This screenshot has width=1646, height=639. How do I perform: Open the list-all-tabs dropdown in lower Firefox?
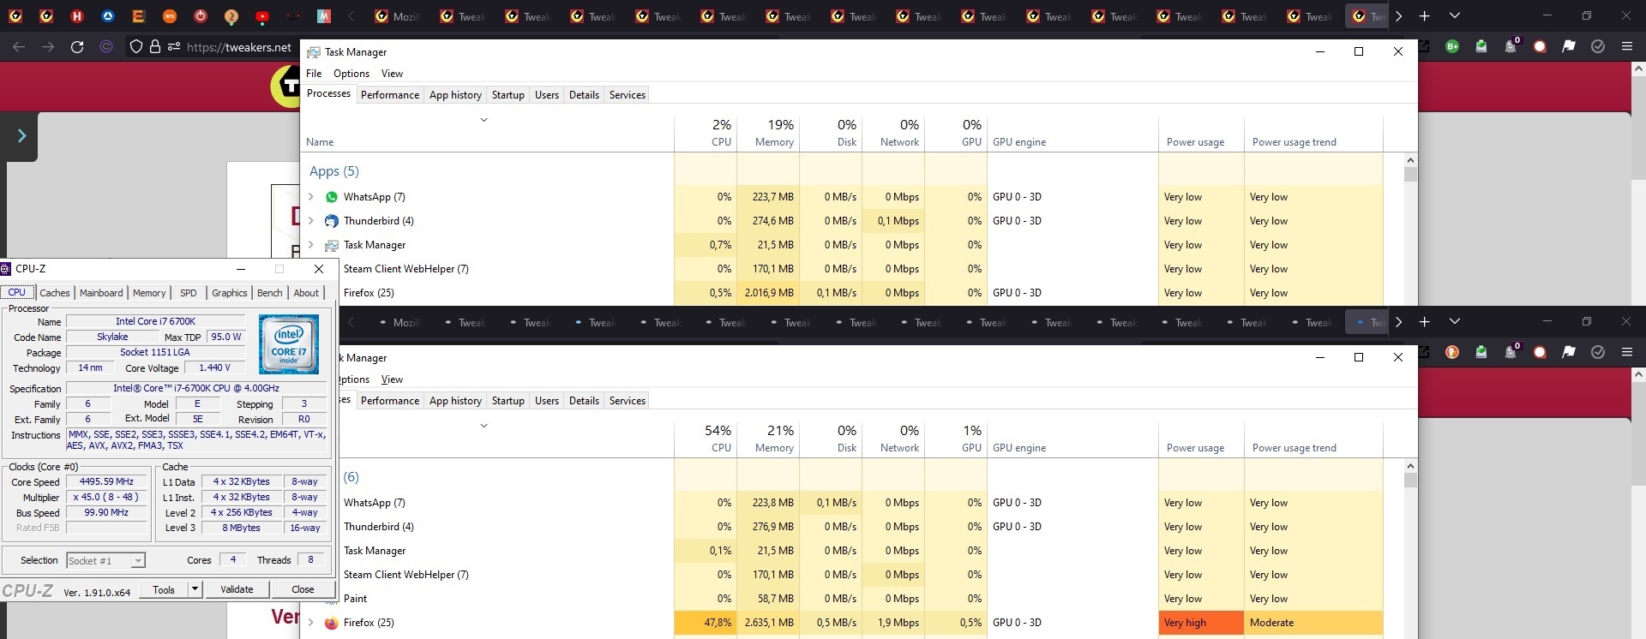click(1455, 322)
